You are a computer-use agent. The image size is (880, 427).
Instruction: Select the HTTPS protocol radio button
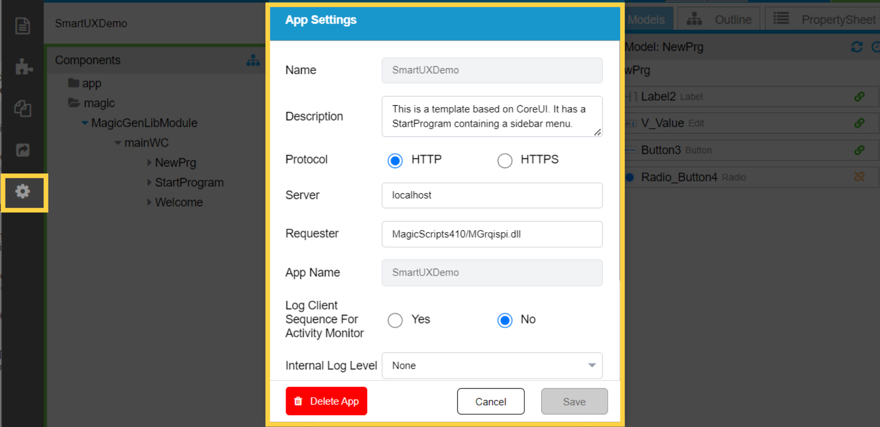[505, 161]
